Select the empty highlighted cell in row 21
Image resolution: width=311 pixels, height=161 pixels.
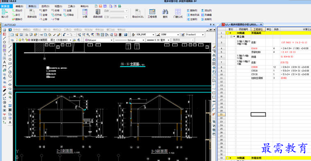(x=258, y=114)
